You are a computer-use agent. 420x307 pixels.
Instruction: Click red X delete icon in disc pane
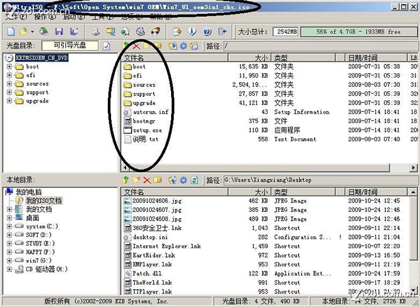tap(136, 46)
